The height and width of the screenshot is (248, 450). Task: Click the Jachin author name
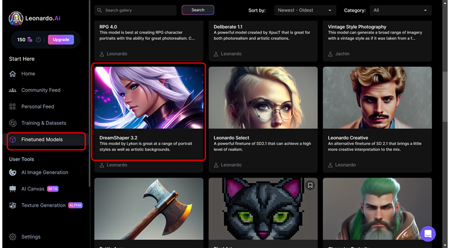tap(342, 54)
